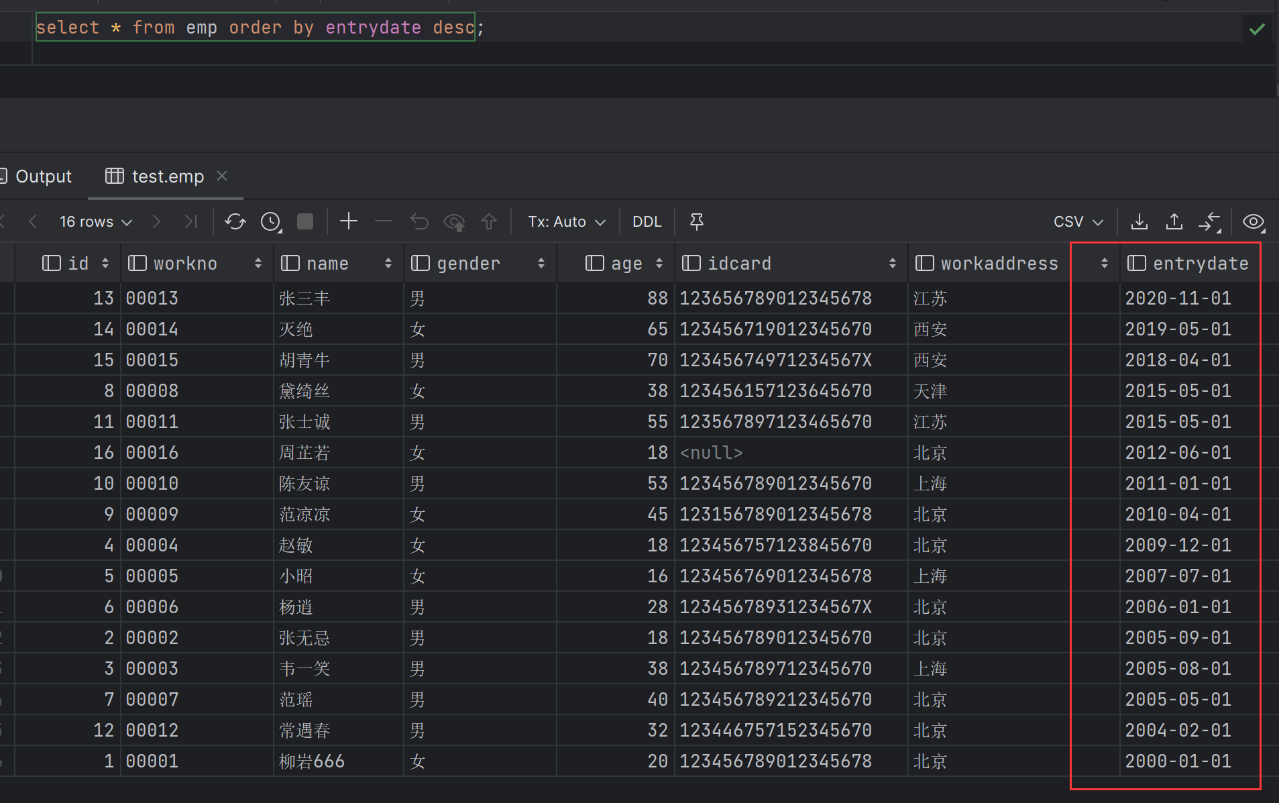Select the name cell 韦一笑

[339, 668]
